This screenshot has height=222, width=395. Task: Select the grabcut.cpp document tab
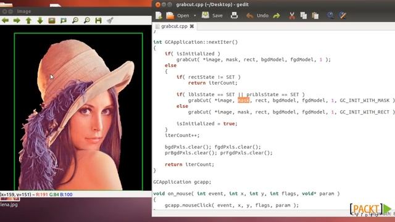(174, 26)
